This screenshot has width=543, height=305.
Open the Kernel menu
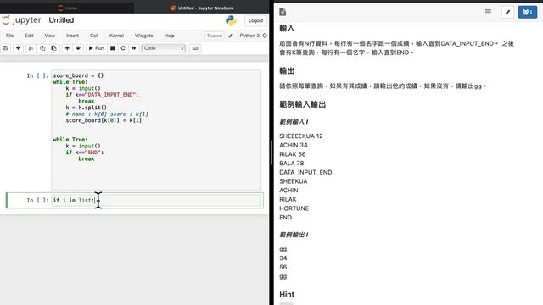point(116,36)
